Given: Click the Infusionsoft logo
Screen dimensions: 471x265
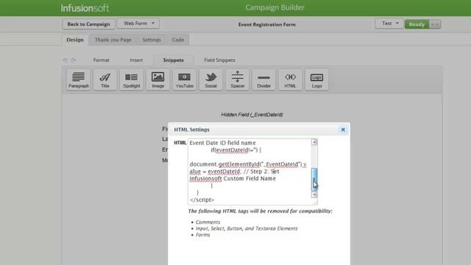Looking at the screenshot, I should click(85, 8).
